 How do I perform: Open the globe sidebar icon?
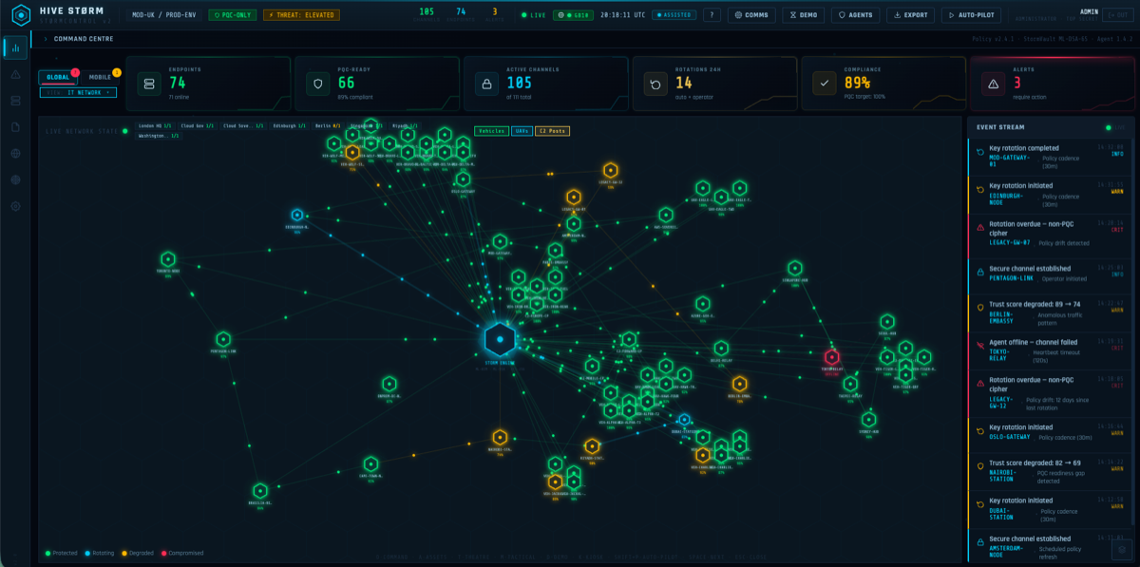(15, 153)
